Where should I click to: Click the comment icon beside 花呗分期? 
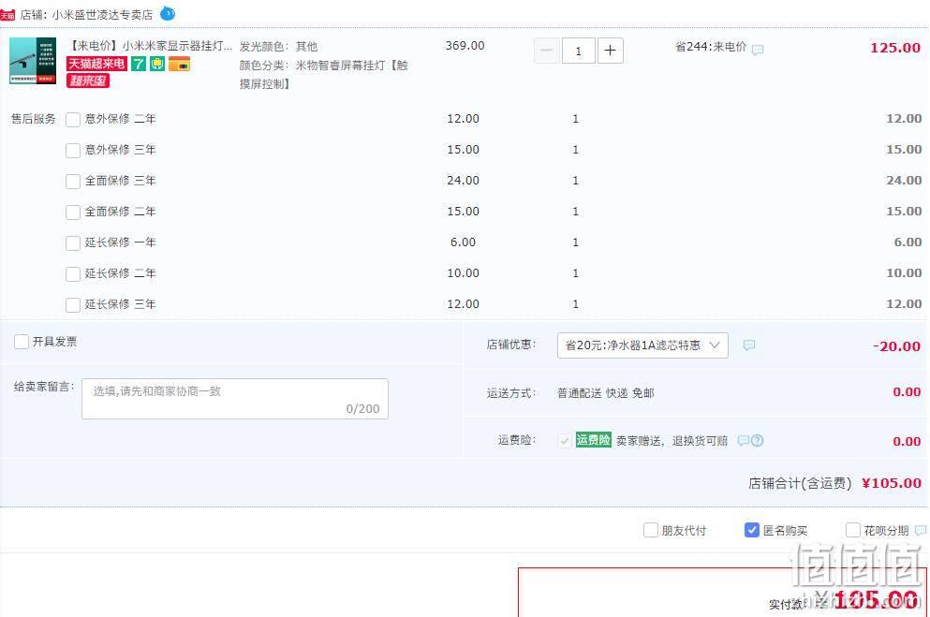(921, 531)
